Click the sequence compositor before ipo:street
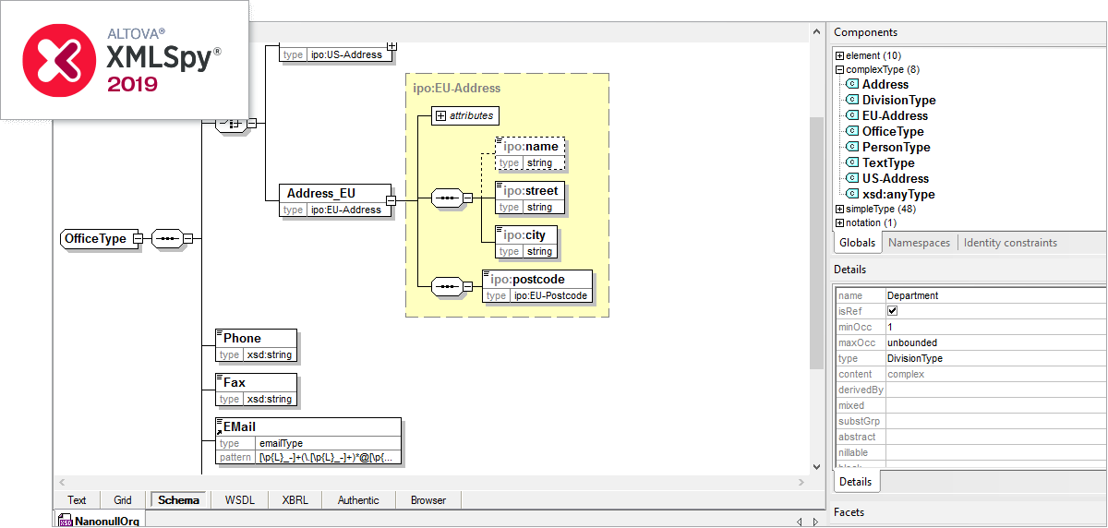Viewport: 1108px width, 528px height. click(447, 198)
